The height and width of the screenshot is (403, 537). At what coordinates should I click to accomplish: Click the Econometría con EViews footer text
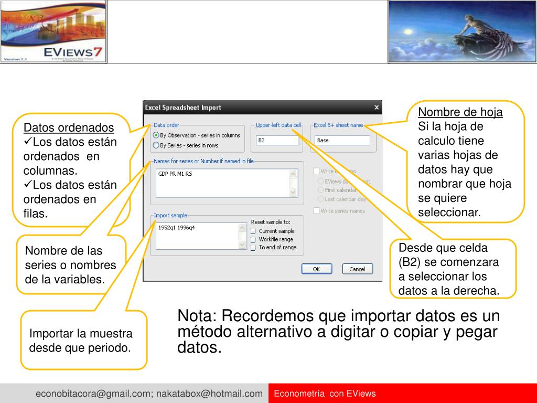coord(325,394)
